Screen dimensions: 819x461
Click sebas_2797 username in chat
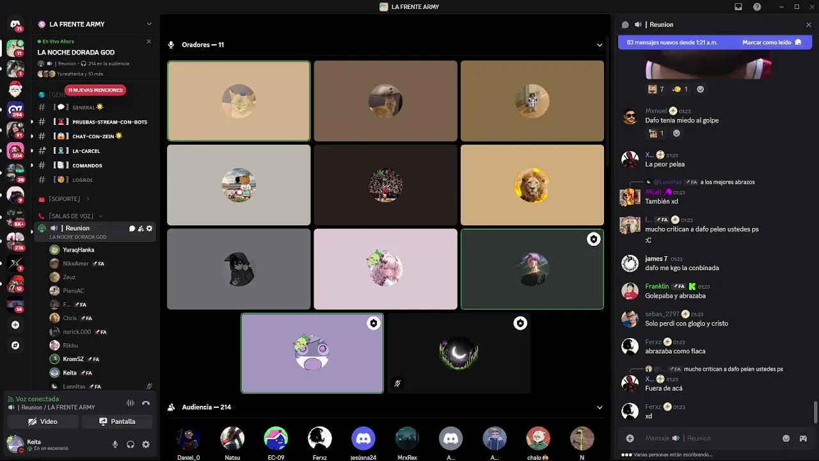662,314
